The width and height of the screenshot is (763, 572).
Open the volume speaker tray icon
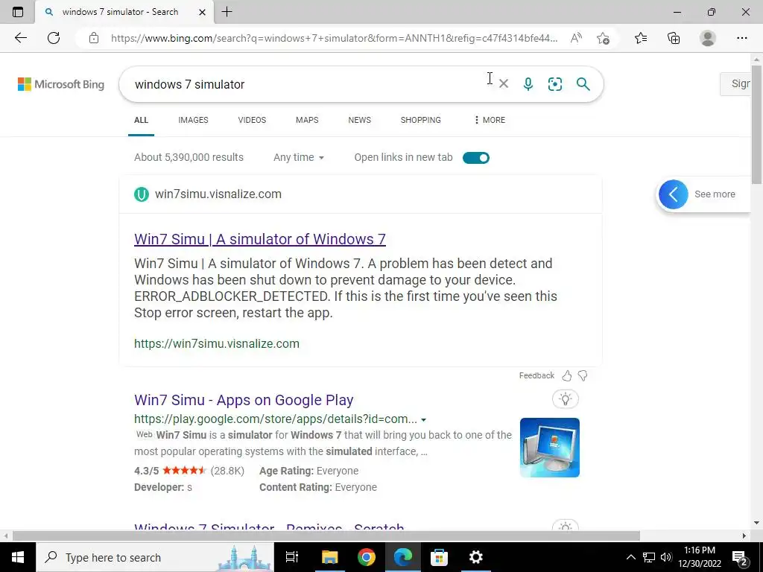[666, 557]
